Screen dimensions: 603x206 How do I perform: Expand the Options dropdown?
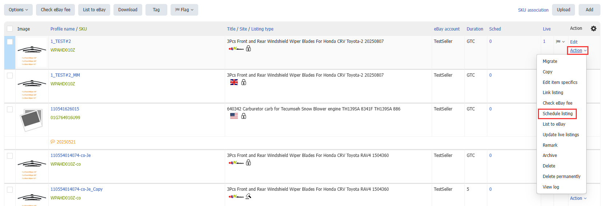click(18, 10)
